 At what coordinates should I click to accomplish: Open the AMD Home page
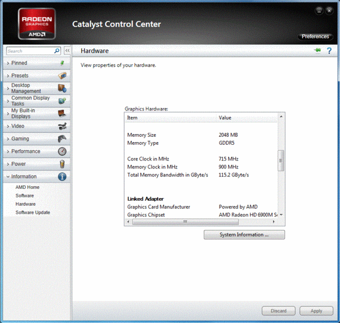[x=27, y=187]
